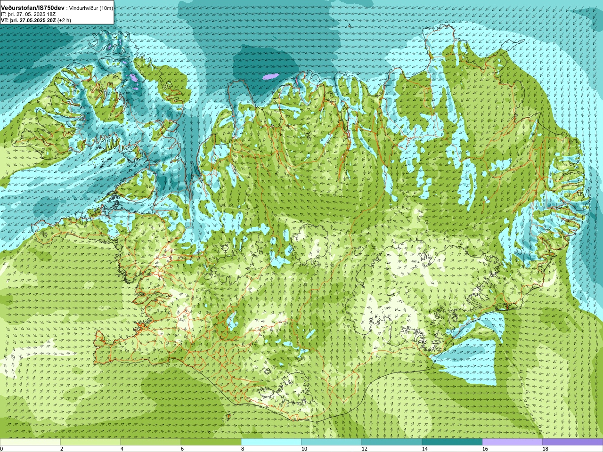The height and width of the screenshot is (452, 603).
Task: Click the legend value label 0
Action: tap(2, 449)
